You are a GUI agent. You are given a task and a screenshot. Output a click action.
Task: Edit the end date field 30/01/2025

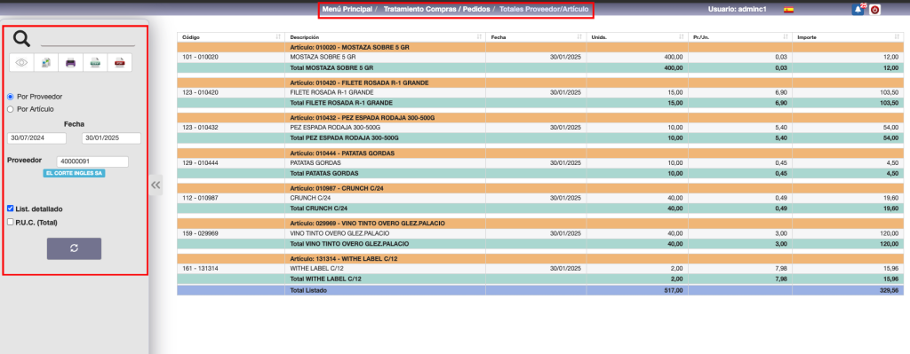tap(111, 138)
